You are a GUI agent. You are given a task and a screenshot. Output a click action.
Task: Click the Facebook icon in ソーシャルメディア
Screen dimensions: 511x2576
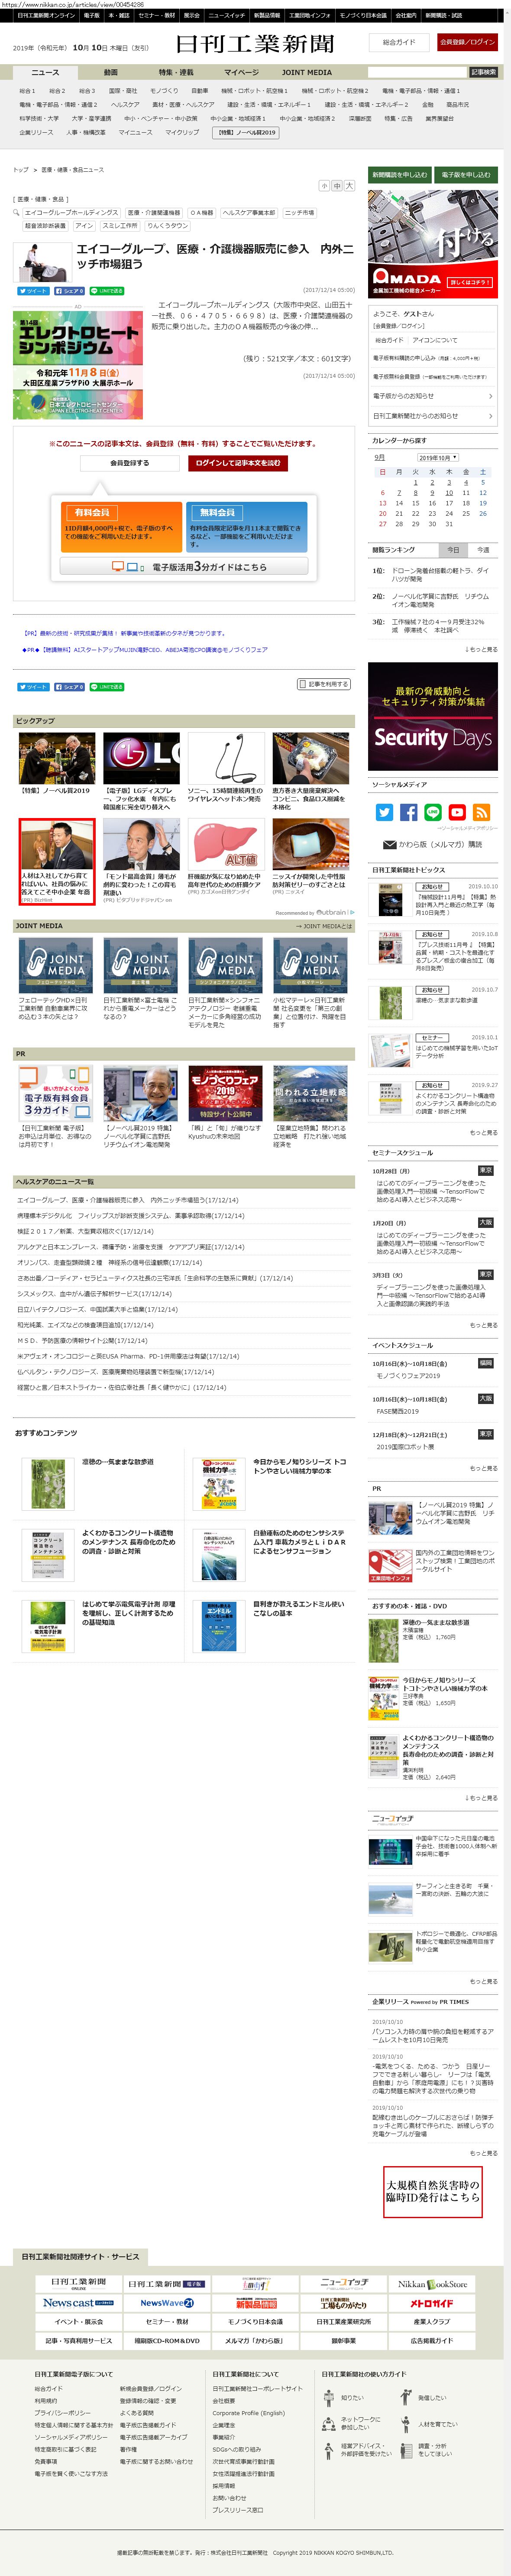(408, 812)
